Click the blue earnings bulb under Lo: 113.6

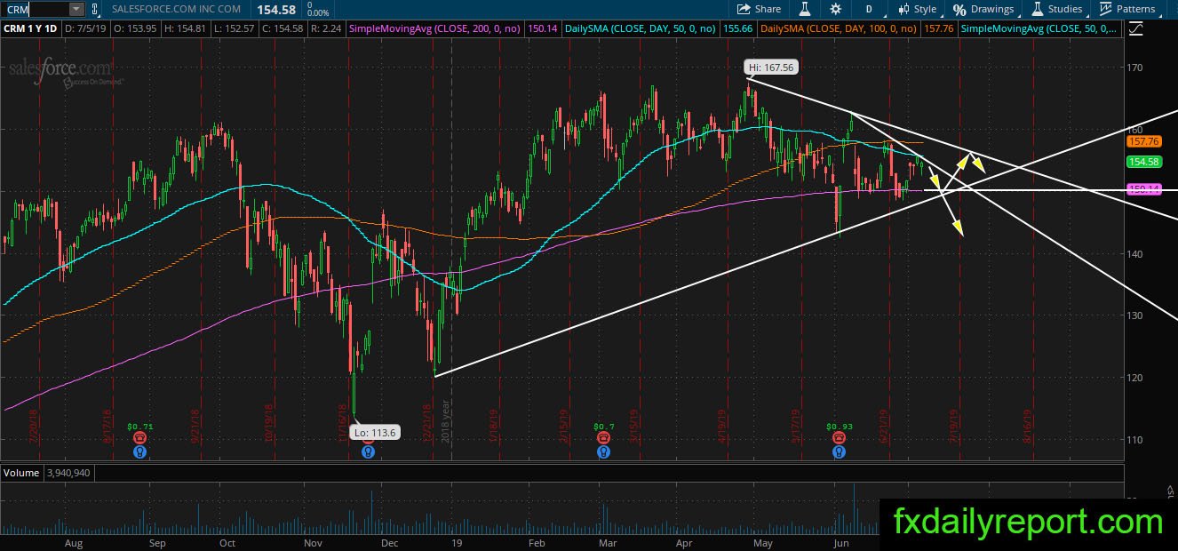pos(368,451)
